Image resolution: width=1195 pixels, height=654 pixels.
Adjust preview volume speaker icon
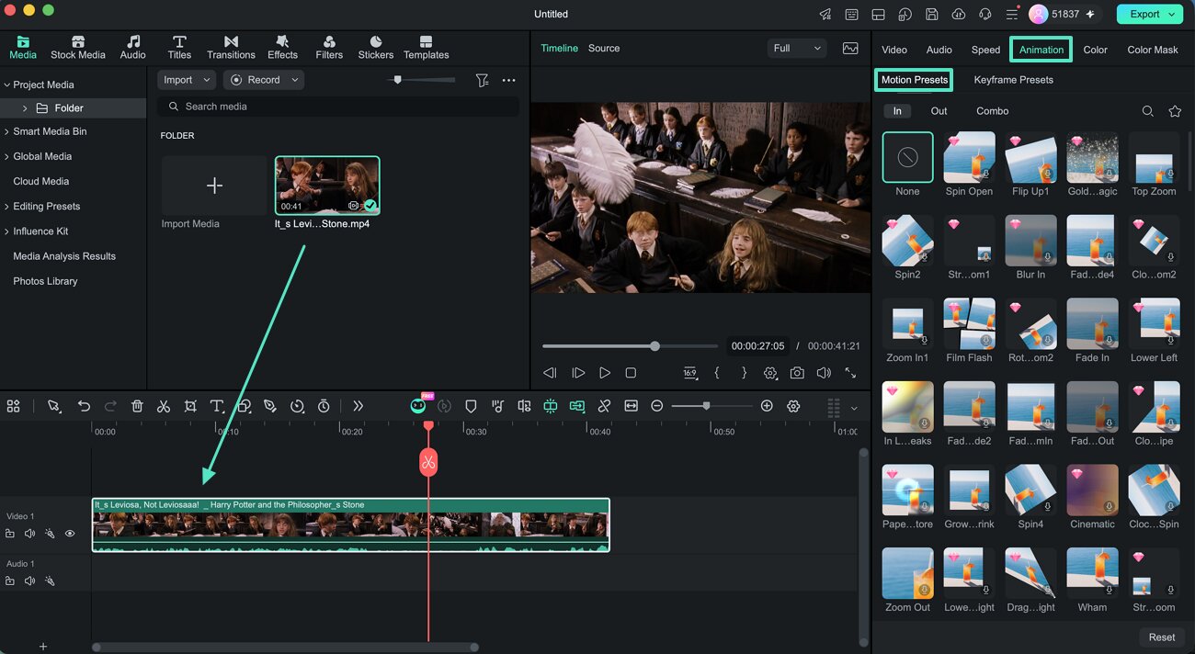point(824,373)
